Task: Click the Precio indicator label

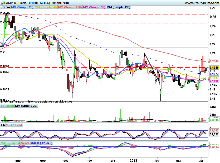Action: coord(5,7)
